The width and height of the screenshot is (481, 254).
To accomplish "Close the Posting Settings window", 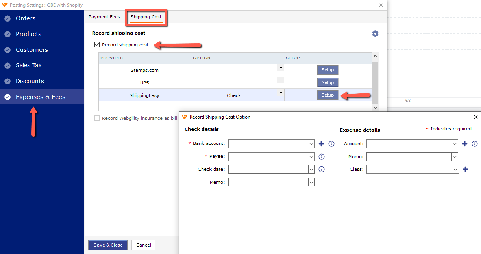I will [381, 5].
